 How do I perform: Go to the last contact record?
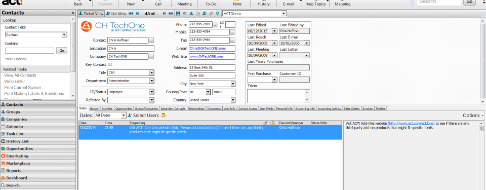point(171,14)
